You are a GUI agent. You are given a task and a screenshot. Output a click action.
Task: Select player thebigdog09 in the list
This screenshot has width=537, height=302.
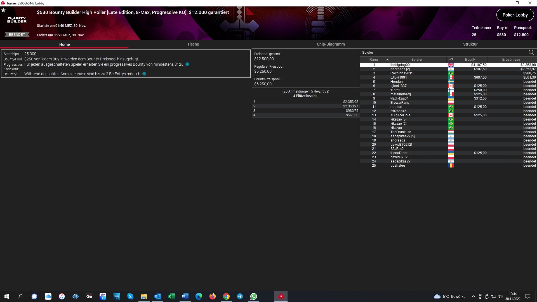[x=400, y=65]
